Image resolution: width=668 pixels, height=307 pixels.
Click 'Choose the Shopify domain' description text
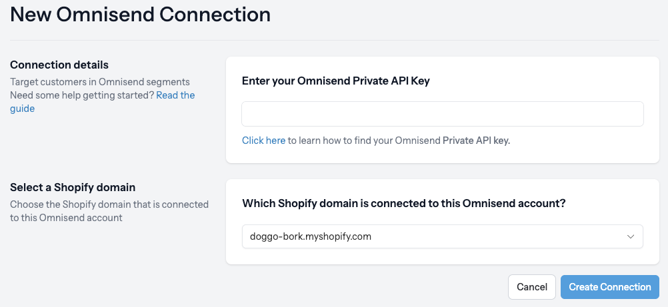109,204
